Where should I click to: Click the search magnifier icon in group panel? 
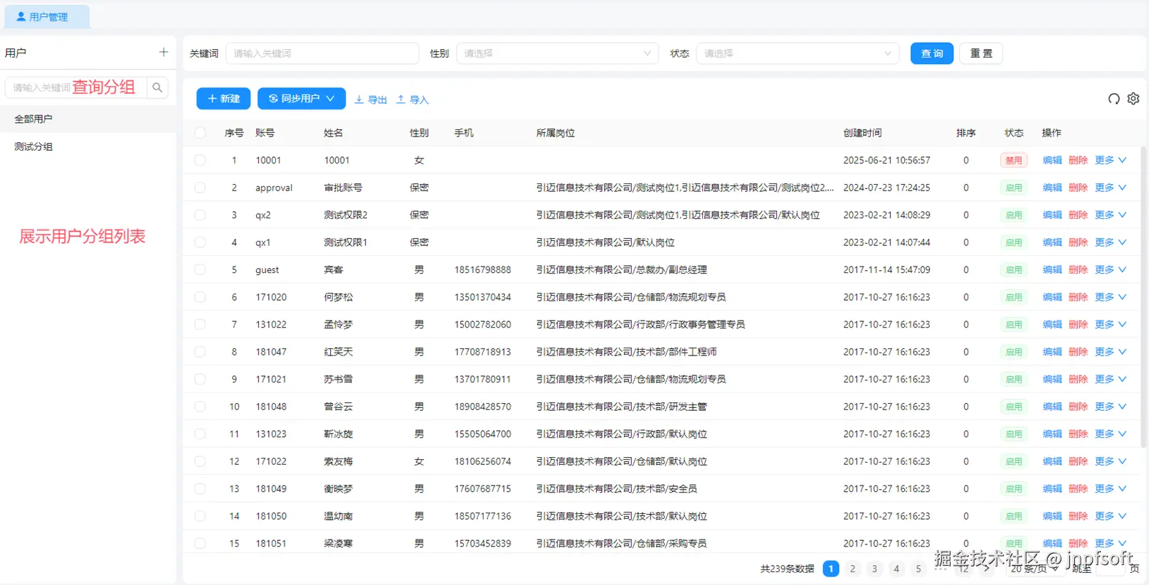(157, 87)
